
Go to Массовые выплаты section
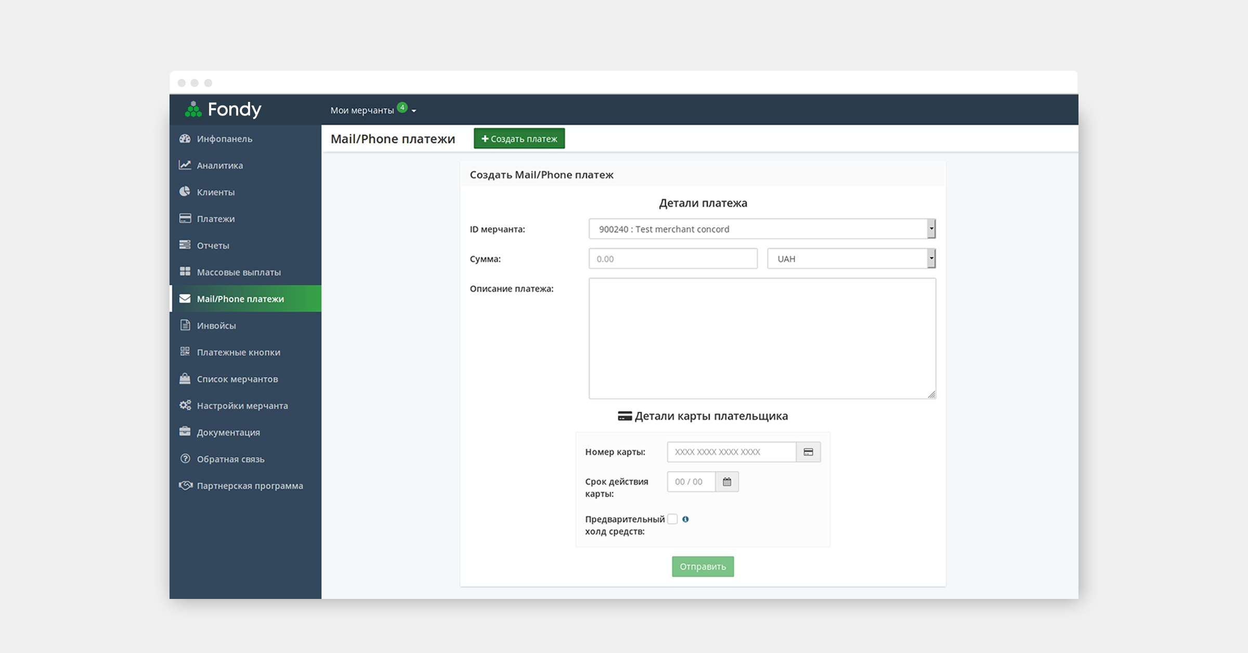click(238, 272)
